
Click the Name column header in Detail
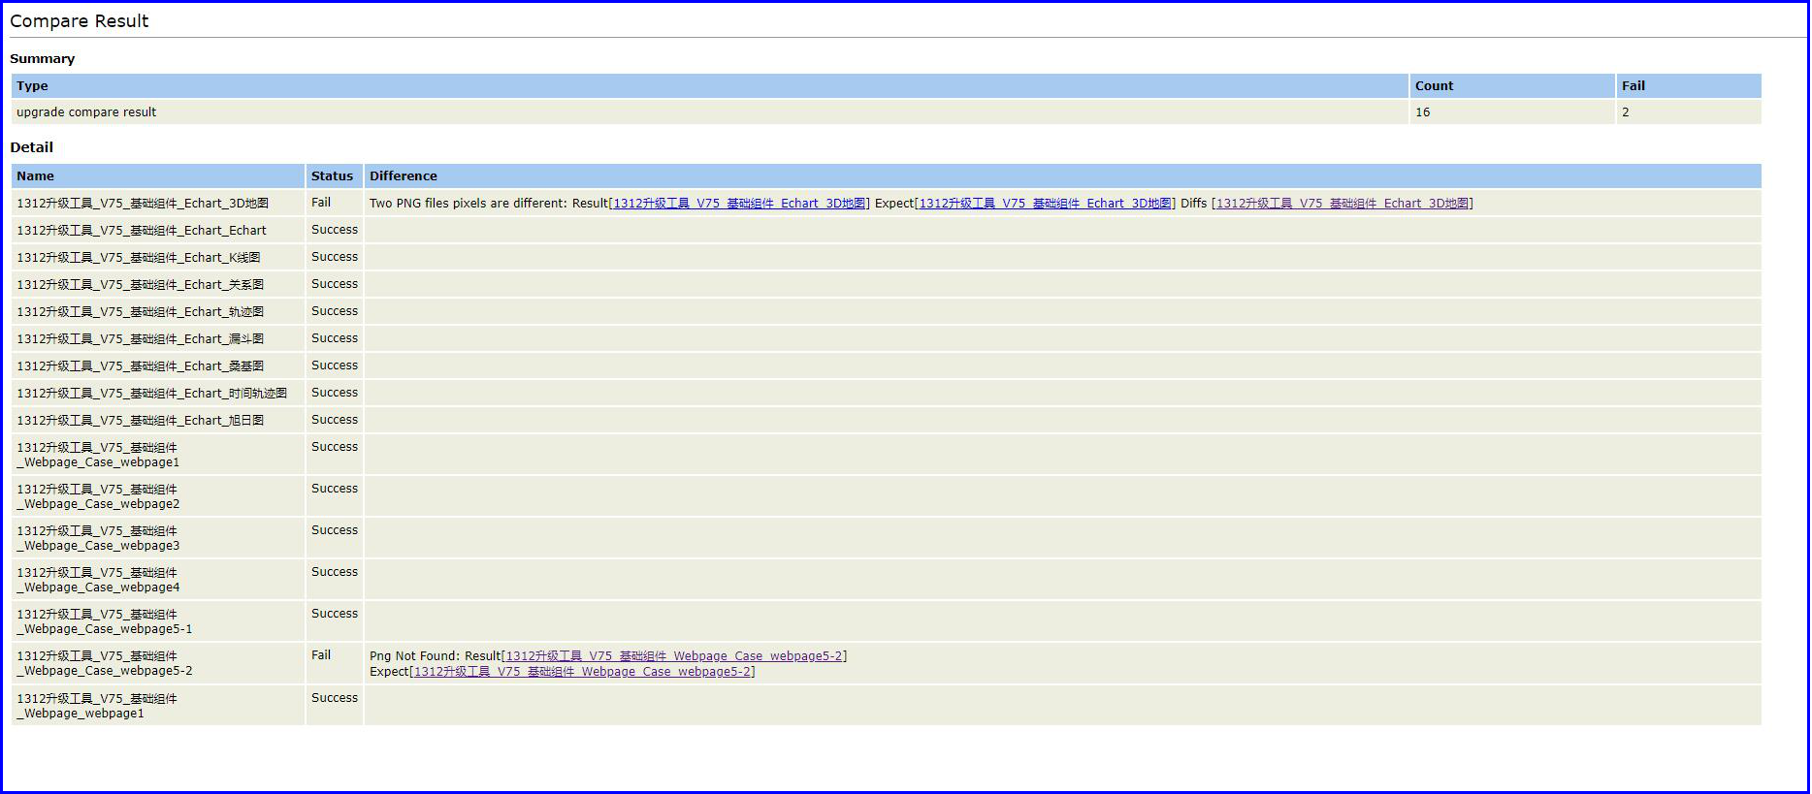click(x=35, y=176)
